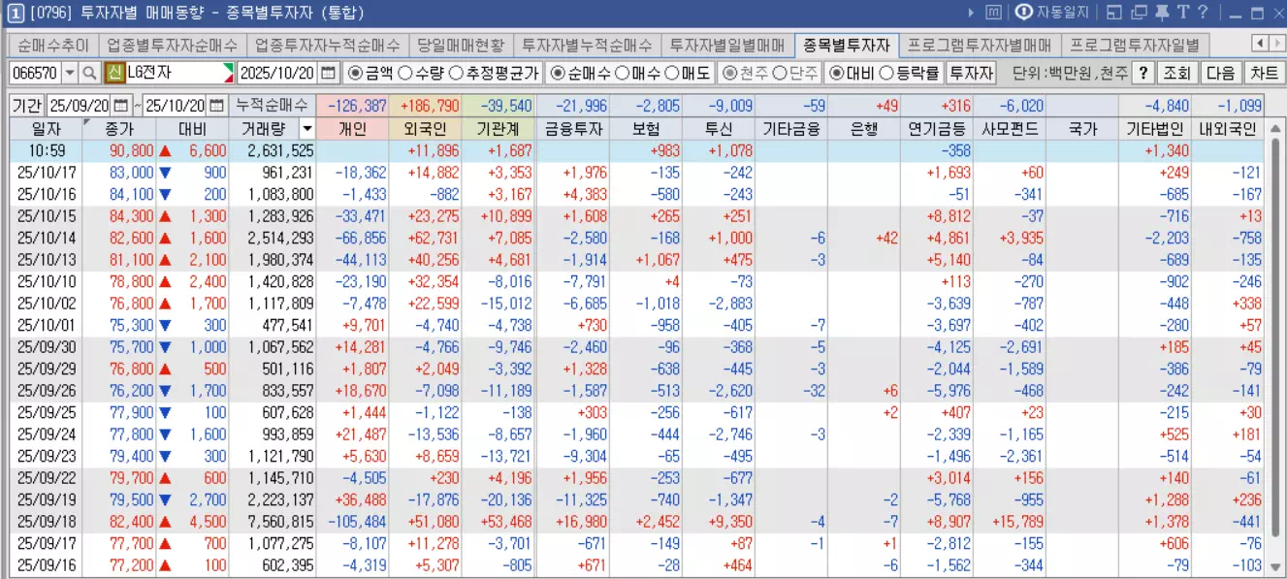Switch to the 프로그램투자자별매매 tab
Image resolution: width=1287 pixels, height=579 pixels.
pos(982,43)
